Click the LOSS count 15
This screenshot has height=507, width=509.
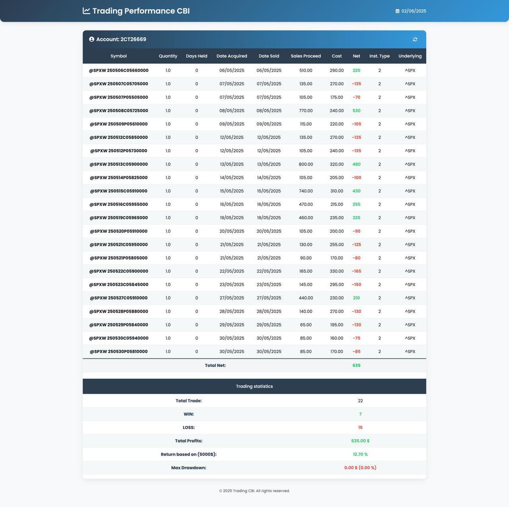[360, 427]
